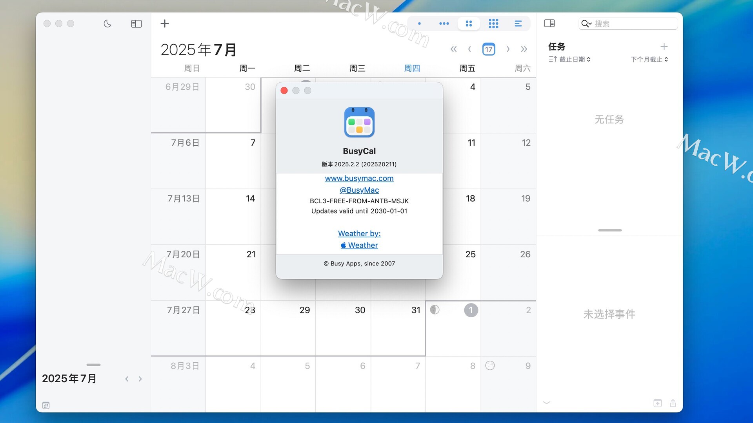Screen dimensions: 753x423
Task: Jump back with double left chevron
Action: pyautogui.click(x=453, y=49)
